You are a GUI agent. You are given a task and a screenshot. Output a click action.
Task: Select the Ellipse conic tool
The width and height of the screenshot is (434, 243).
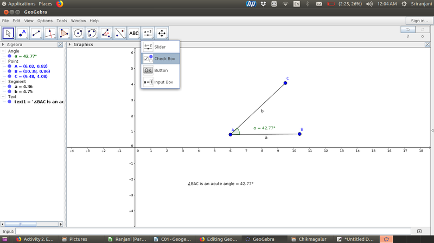(x=92, y=33)
